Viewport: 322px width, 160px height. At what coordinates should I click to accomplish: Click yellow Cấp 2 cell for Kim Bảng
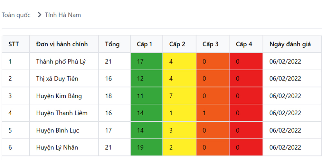click(x=179, y=96)
